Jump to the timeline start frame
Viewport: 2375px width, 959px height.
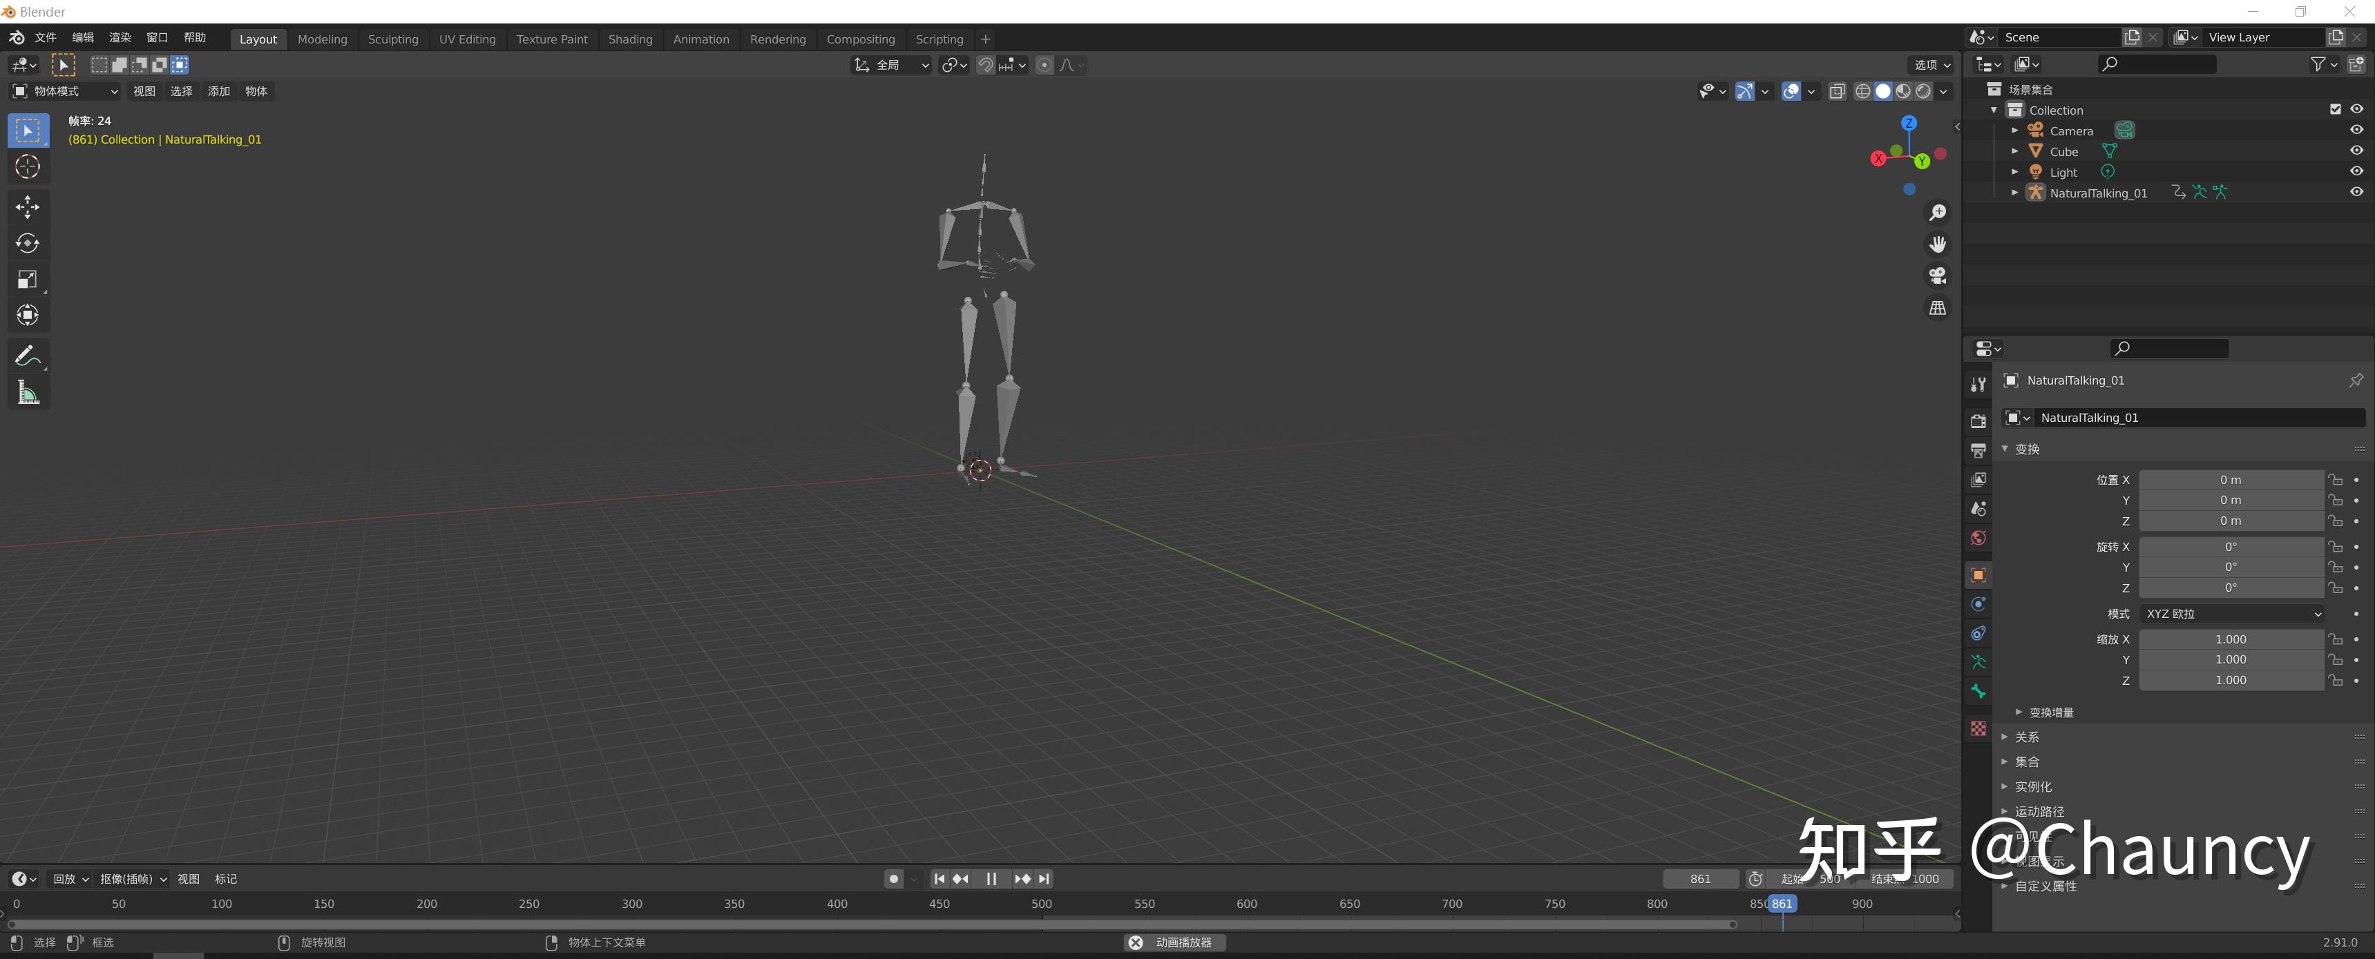[x=939, y=879]
